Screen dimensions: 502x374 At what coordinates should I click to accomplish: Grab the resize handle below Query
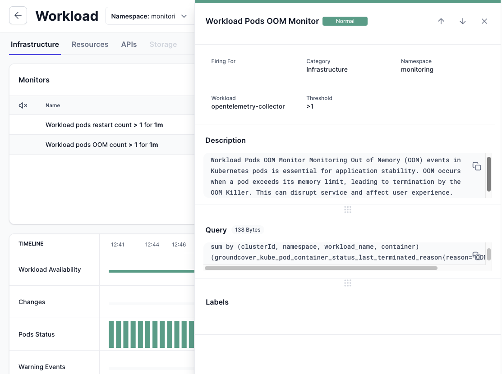pos(347,283)
